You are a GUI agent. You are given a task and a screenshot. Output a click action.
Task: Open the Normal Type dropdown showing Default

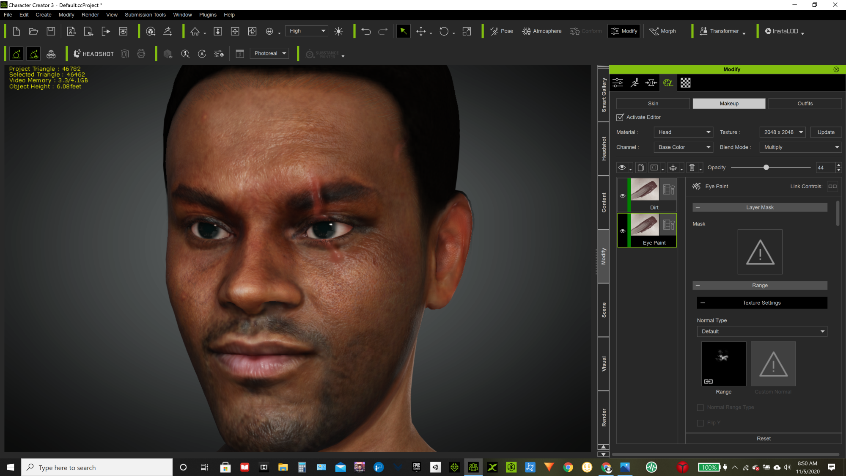point(762,331)
